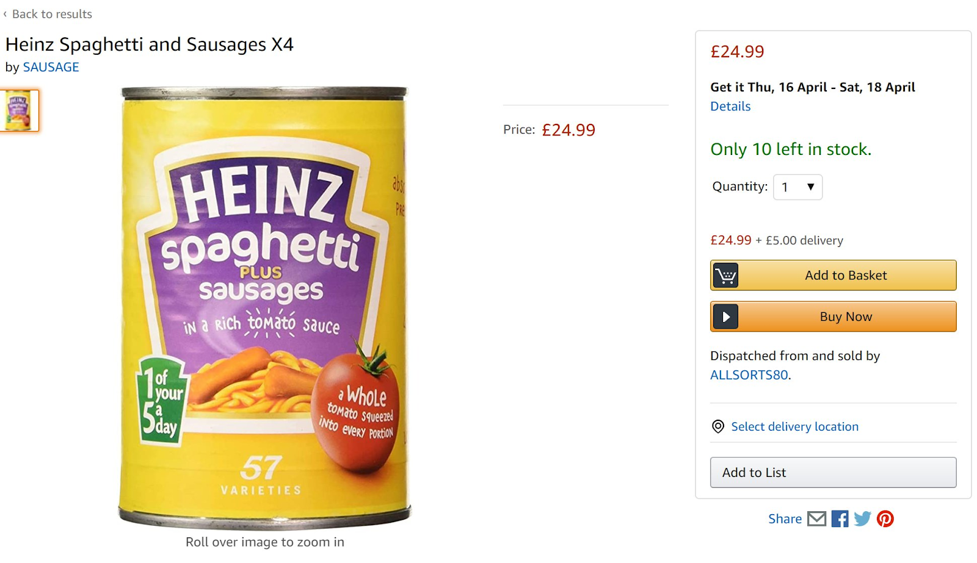Click the play icon on the Buy Now button

pos(725,317)
